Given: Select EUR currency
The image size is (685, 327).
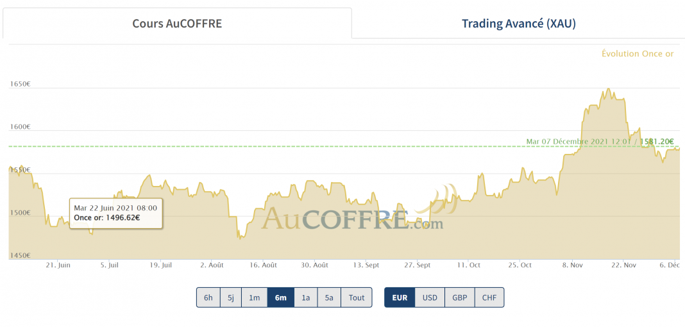Looking at the screenshot, I should pyautogui.click(x=400, y=298).
